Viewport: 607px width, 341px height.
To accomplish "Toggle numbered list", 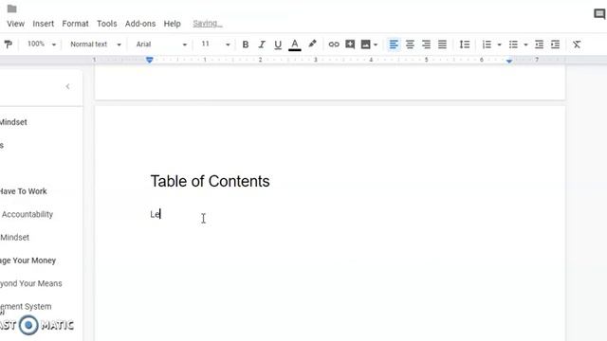I will 487,45.
